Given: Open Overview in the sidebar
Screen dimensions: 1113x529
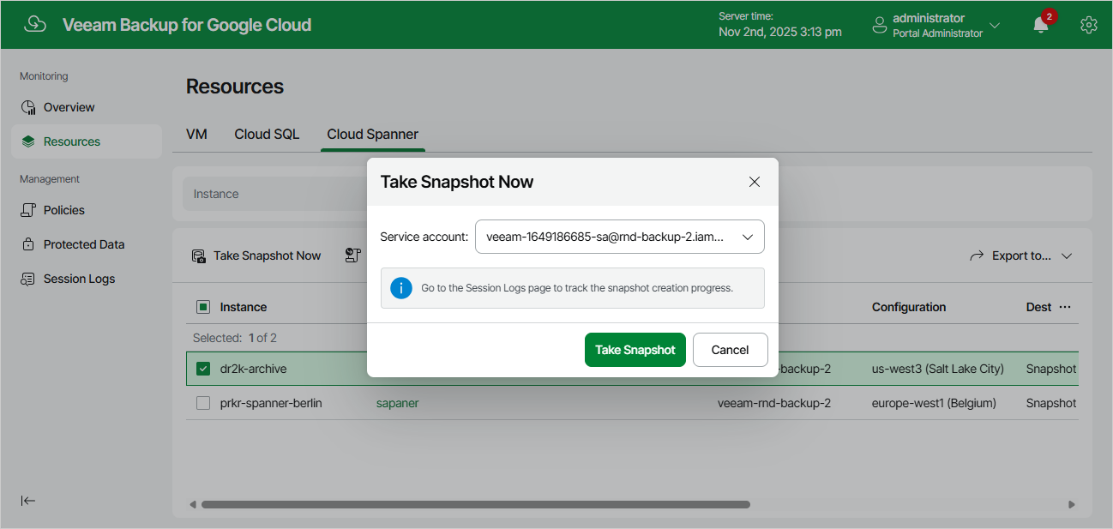Looking at the screenshot, I should (x=87, y=107).
